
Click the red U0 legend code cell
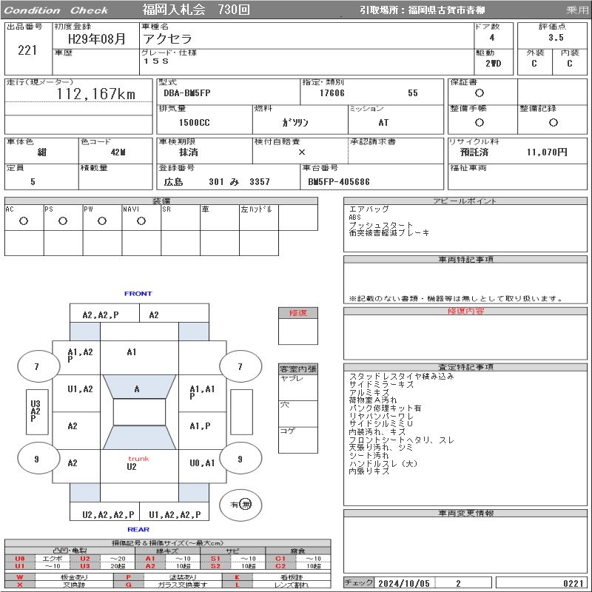point(20,559)
